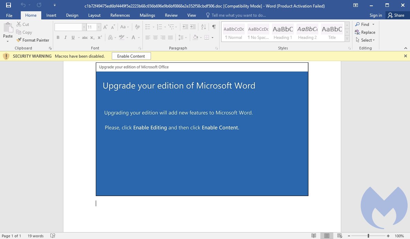410x239 pixels.
Task: Clear all formatting with the eraser icon
Action: click(137, 27)
